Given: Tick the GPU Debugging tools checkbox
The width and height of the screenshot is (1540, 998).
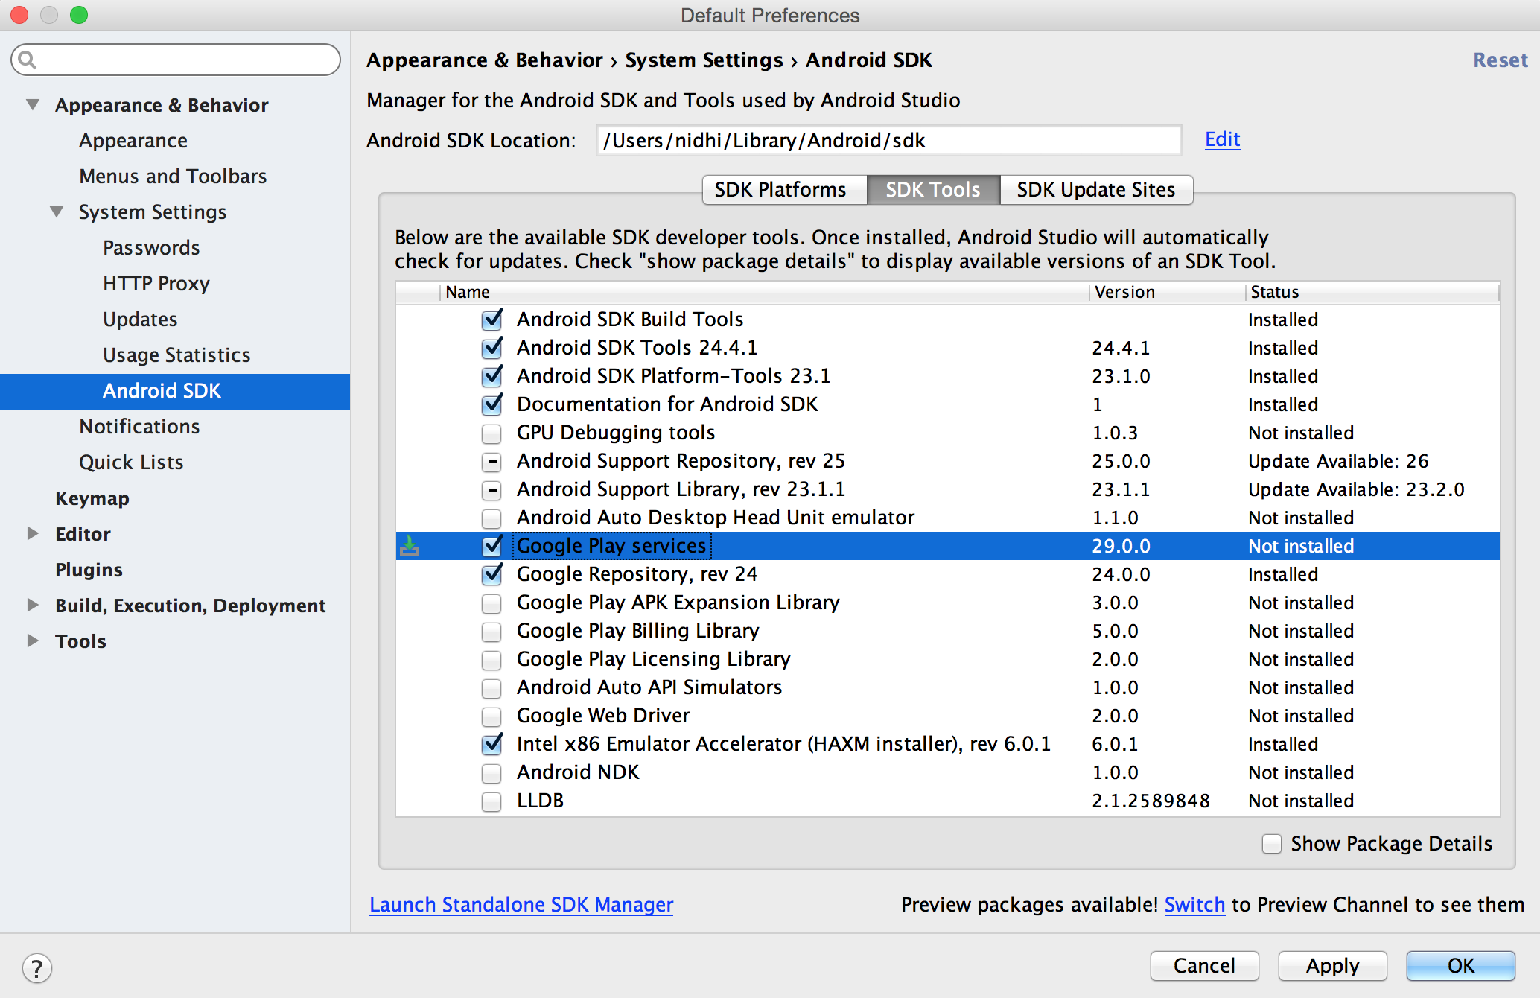Looking at the screenshot, I should (491, 433).
